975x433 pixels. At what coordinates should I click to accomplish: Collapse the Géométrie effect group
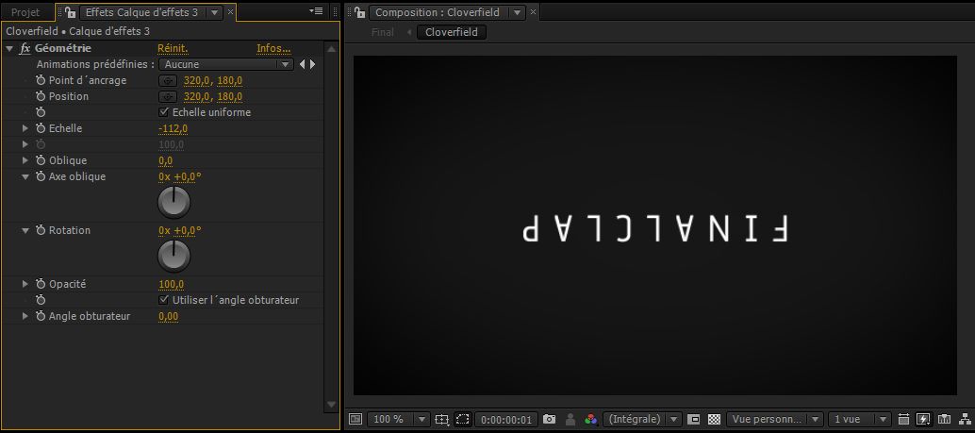(9, 48)
